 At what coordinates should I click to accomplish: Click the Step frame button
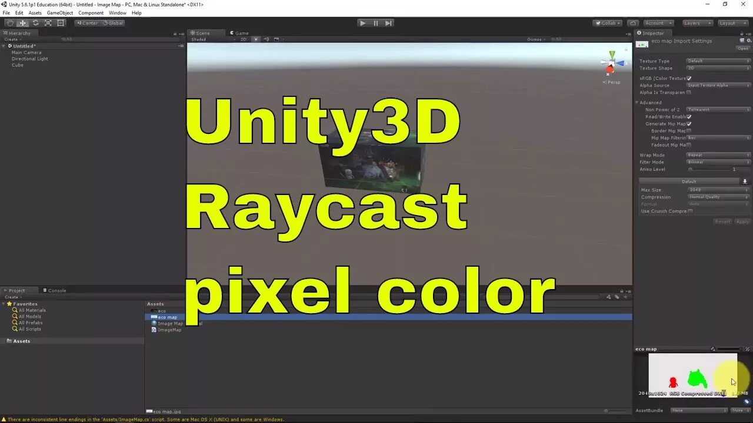[x=388, y=23]
